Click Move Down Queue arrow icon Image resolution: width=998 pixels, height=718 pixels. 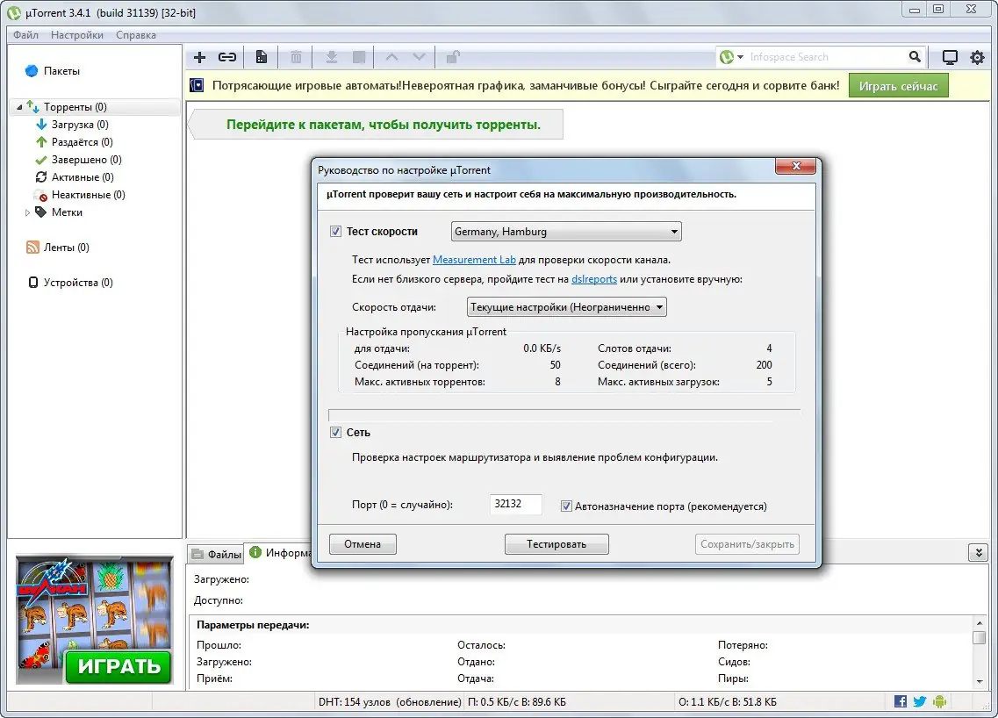(419, 57)
